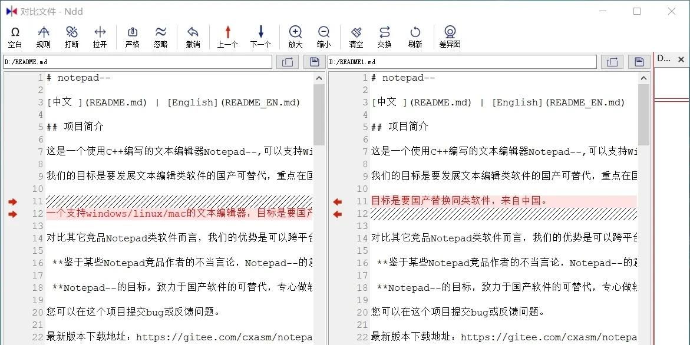Open the 差异图 (diff map) view
Viewport: 690px width, 345px height.
pos(450,35)
